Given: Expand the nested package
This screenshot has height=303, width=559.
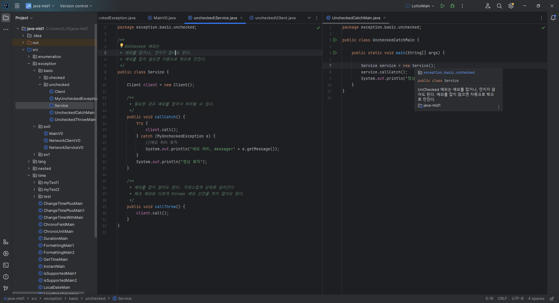Looking at the screenshot, I should (29, 168).
